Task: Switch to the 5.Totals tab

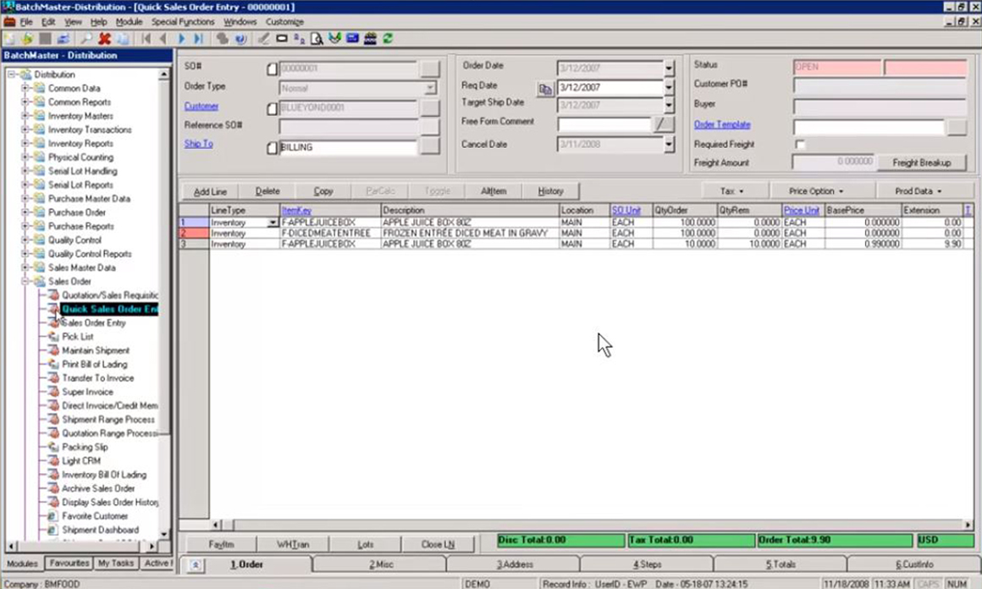Action: [x=780, y=564]
